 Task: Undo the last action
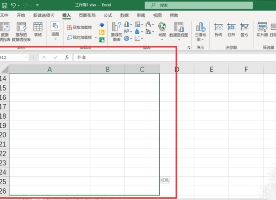click(14, 5)
